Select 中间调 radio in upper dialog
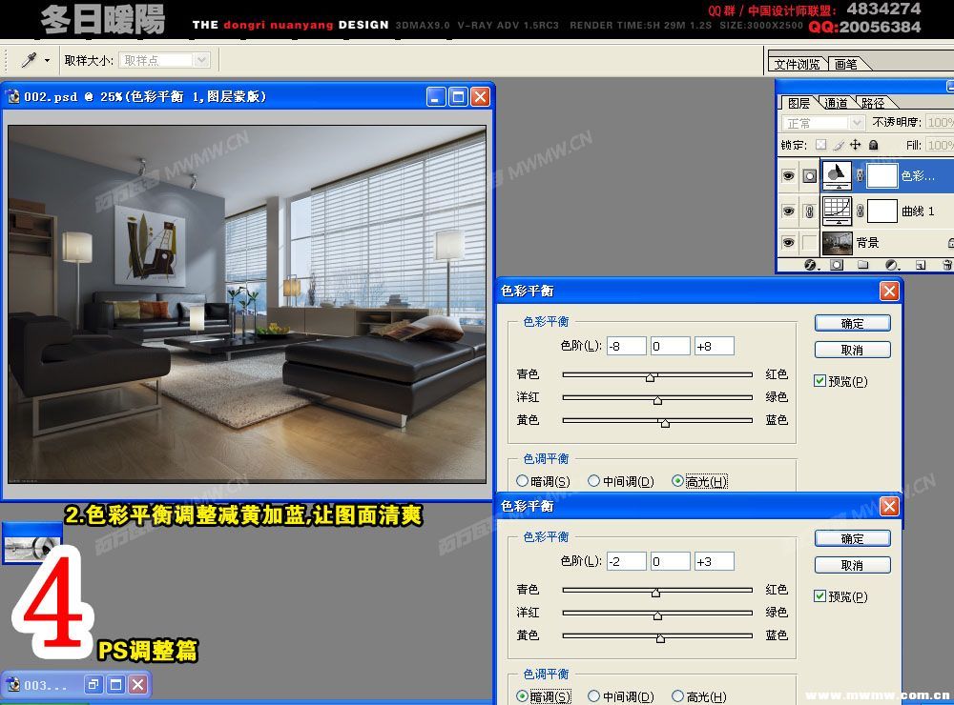 (x=593, y=481)
